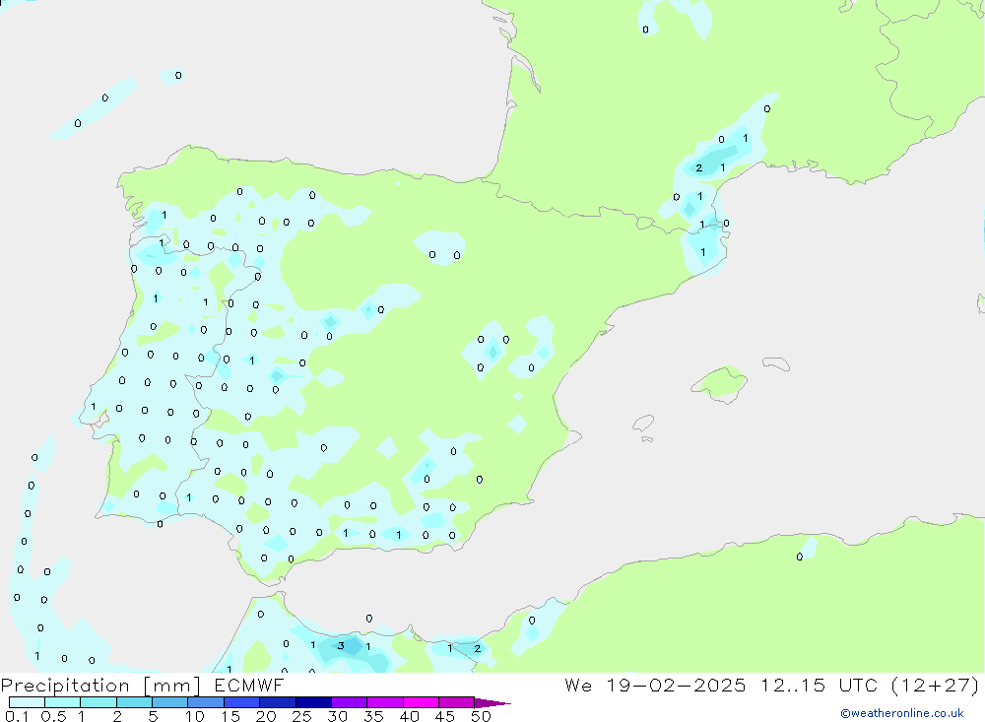Select the purple 30–35 mm legend swatch
The image size is (985, 722).
tap(349, 702)
